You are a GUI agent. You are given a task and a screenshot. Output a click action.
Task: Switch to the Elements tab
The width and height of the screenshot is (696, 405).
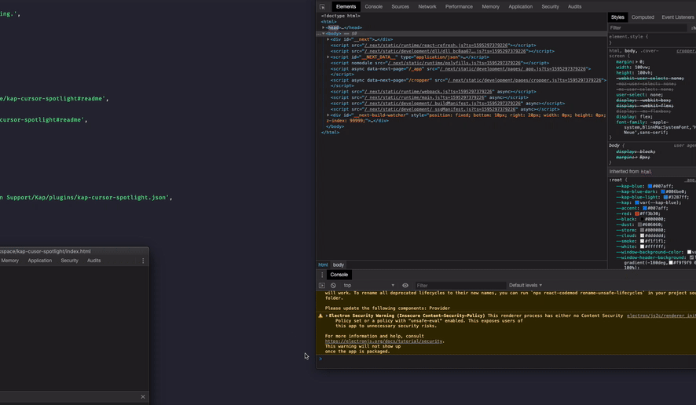click(346, 6)
